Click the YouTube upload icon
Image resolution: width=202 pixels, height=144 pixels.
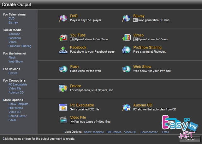63,37
